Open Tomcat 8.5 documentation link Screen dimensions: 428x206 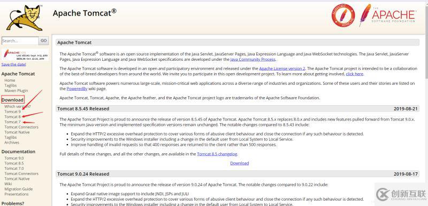[14, 163]
